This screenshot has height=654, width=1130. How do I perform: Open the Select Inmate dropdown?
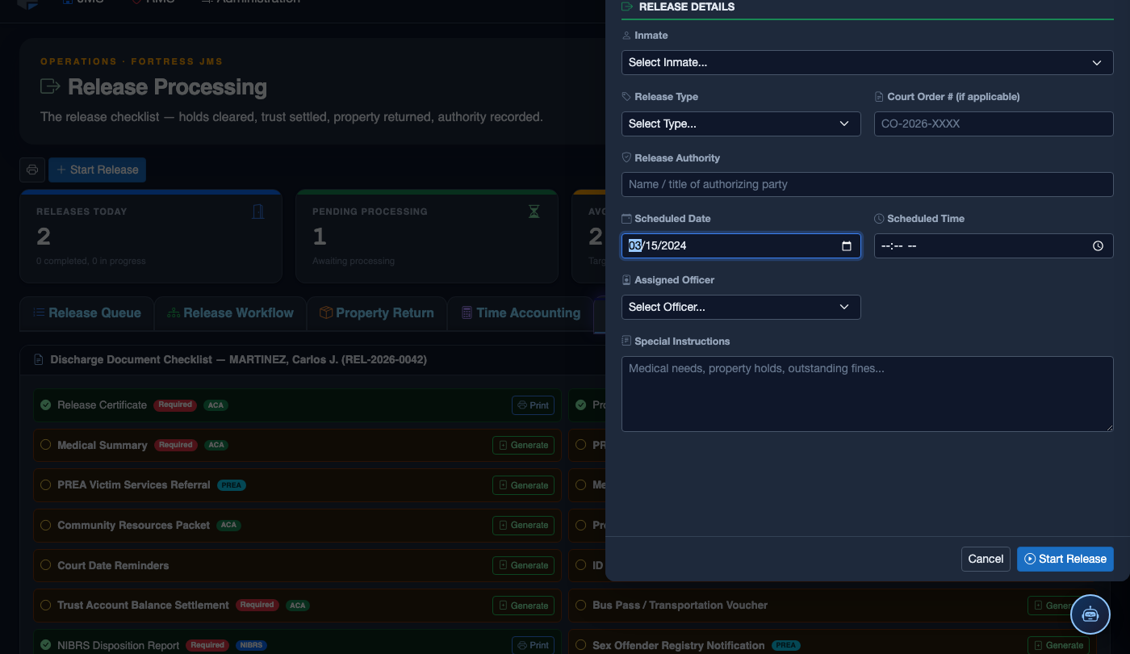[x=867, y=62]
